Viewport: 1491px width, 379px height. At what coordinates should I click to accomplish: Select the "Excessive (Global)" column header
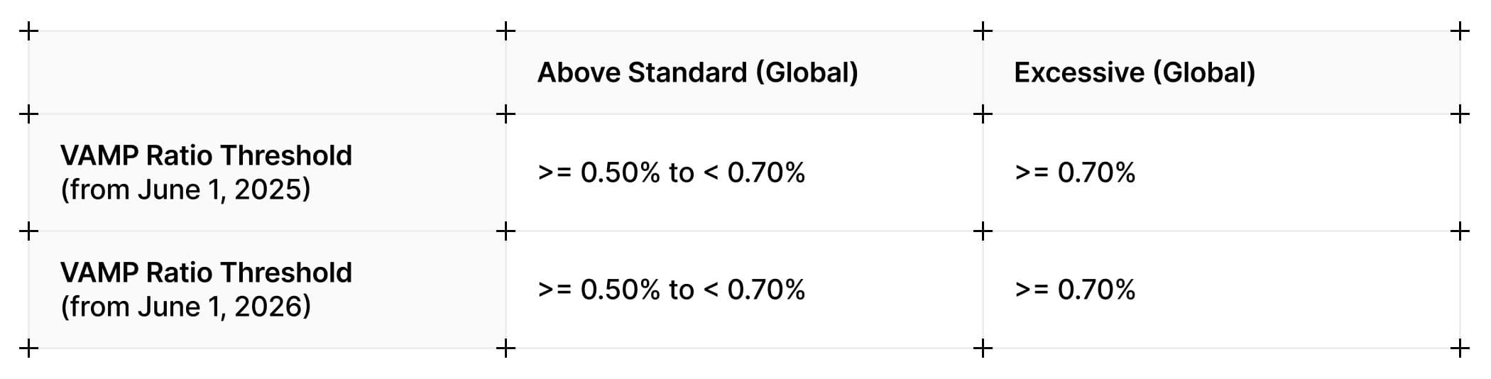(1135, 72)
